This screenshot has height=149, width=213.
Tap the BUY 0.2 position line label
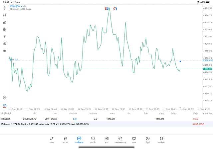14,59
